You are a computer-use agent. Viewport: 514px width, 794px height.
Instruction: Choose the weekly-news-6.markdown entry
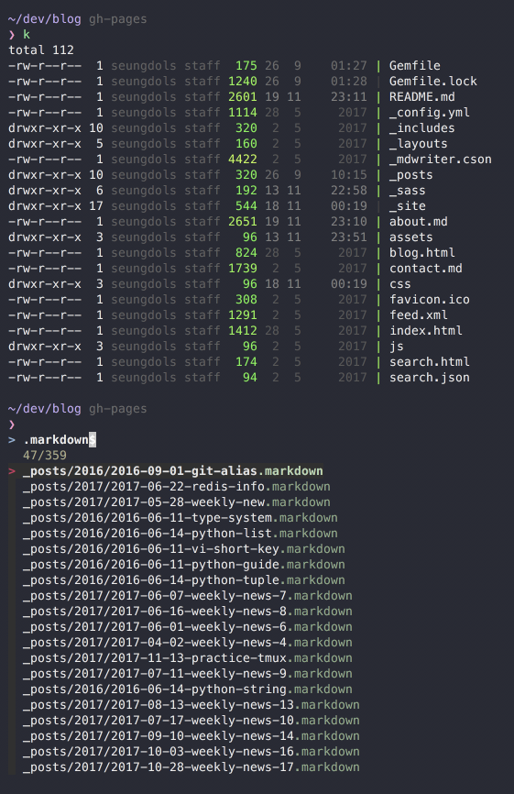[x=188, y=627]
